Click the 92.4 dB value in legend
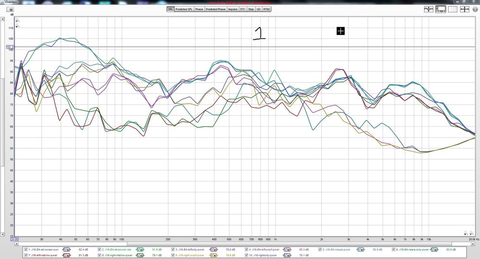 83,249
